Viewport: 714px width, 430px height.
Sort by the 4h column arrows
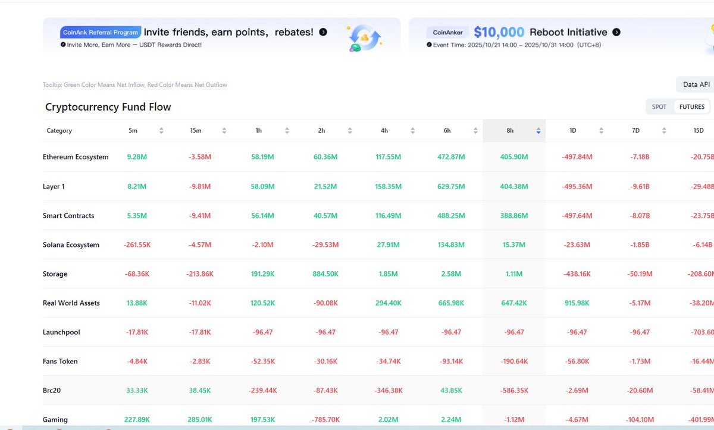[x=413, y=131]
